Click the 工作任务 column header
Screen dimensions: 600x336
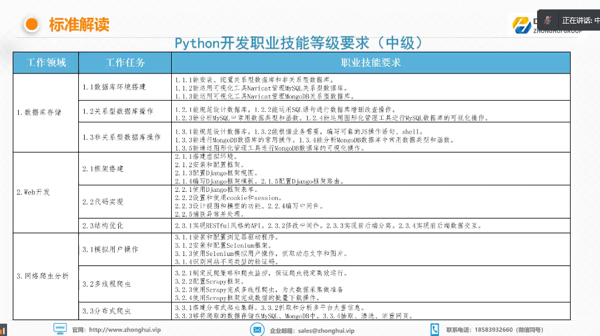tap(125, 62)
